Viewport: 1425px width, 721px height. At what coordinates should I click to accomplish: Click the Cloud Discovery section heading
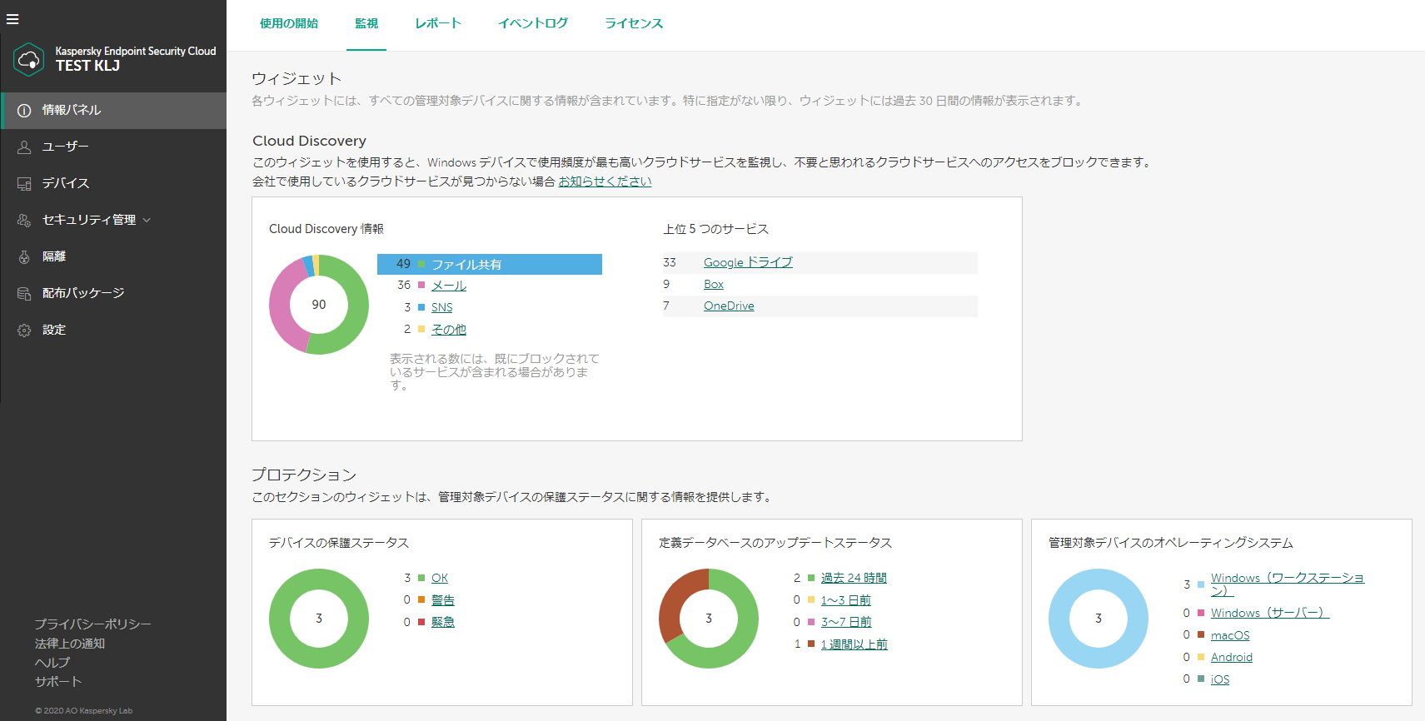310,141
